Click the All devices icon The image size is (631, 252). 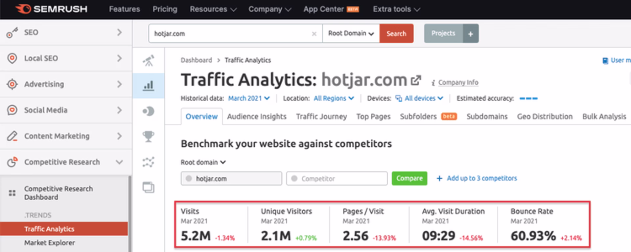399,98
